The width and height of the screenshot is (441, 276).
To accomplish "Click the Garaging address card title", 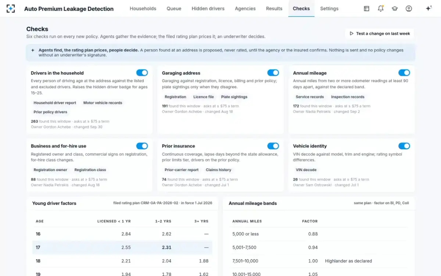I will (x=181, y=73).
